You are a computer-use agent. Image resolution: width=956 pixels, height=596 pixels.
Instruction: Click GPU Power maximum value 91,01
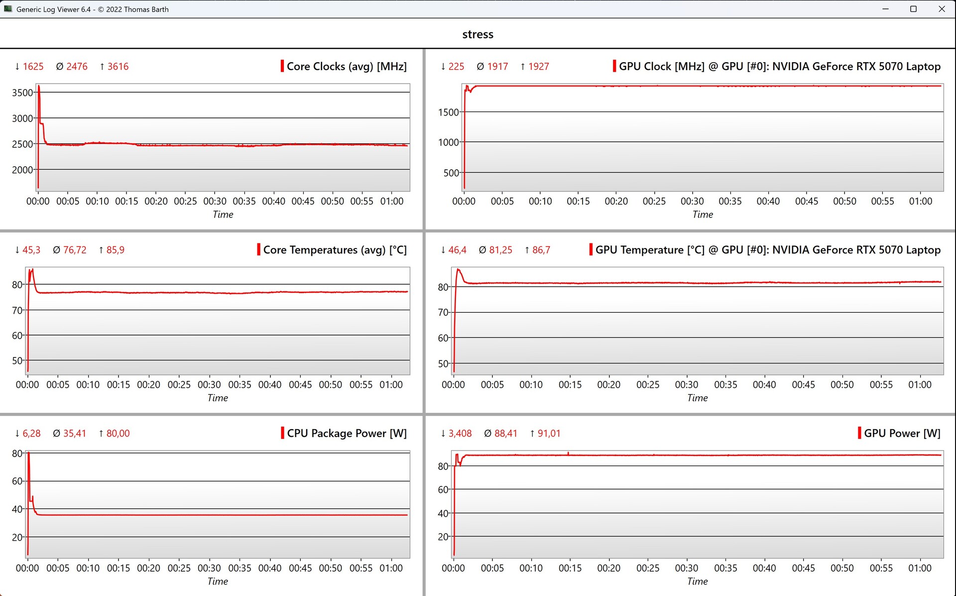click(549, 433)
